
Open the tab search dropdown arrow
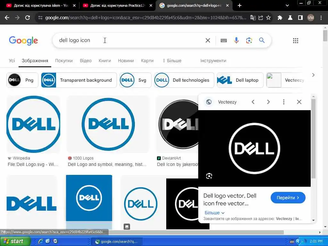(x=287, y=6)
